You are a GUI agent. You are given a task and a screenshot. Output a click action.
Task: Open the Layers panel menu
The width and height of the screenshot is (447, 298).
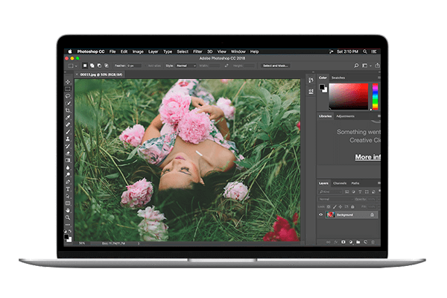tap(379, 183)
